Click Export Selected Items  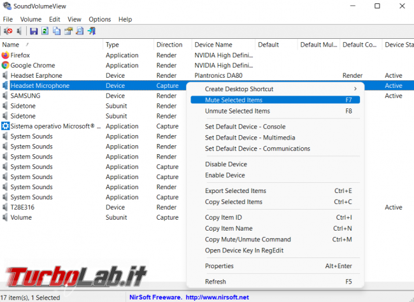275,191
